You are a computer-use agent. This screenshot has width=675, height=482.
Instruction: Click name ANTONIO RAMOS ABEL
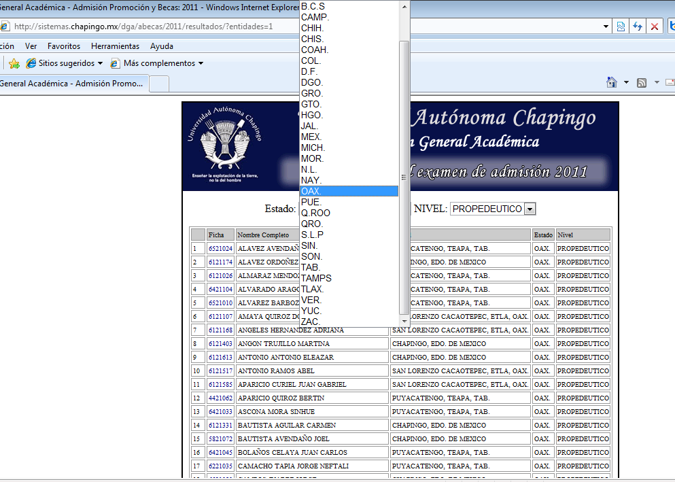tap(276, 371)
